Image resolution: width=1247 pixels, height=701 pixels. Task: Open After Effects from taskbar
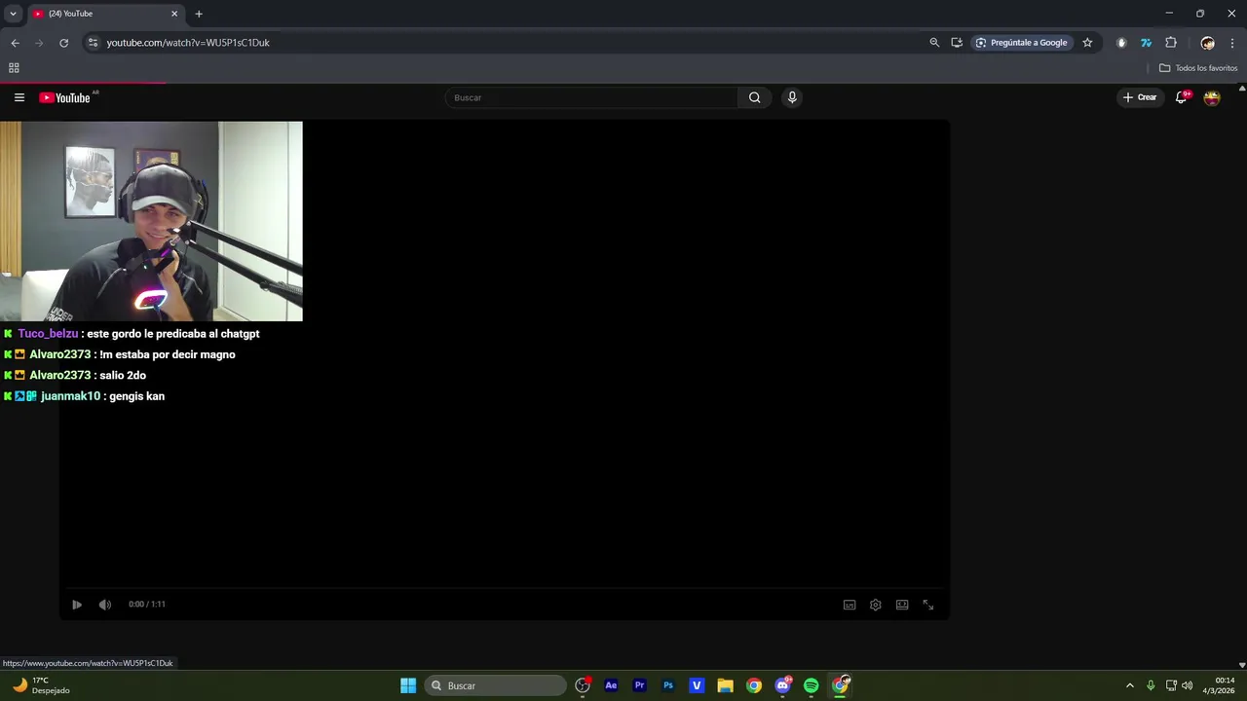click(x=611, y=685)
